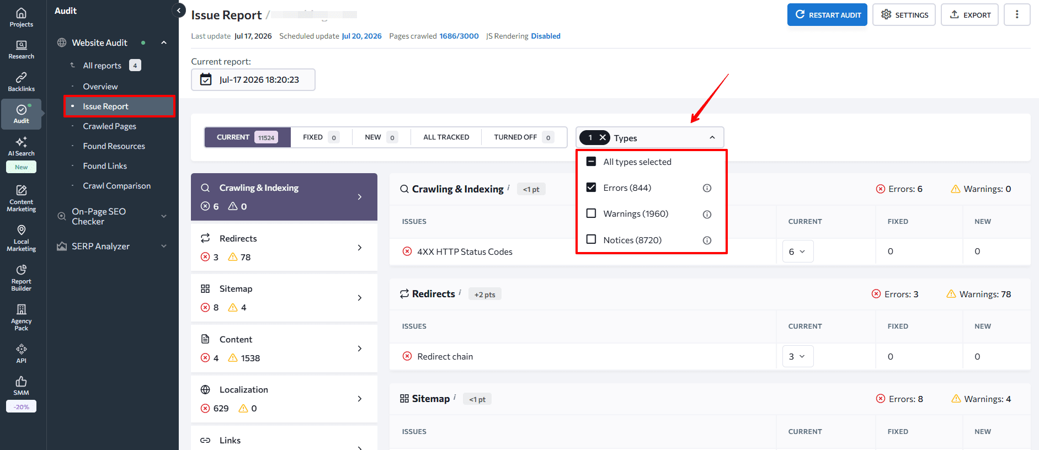The image size is (1039, 450).
Task: Click the globe icon next to Website Audit
Action: [x=62, y=42]
